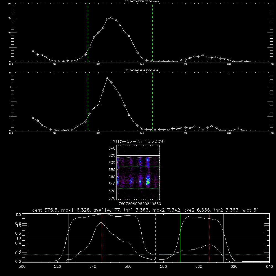Click left green dashed line in dawn plot
The height and width of the screenshot is (276, 276).
tap(88, 33)
